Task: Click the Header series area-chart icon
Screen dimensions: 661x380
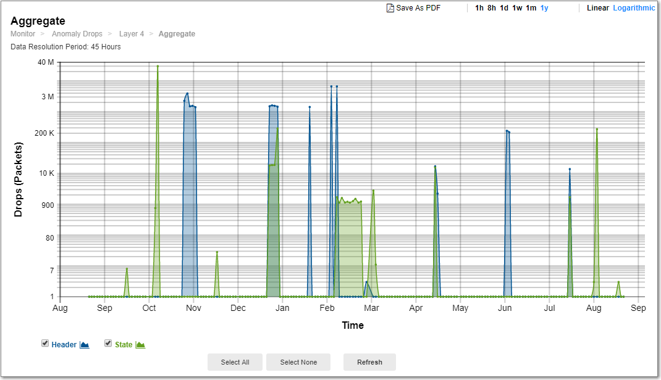Action: click(84, 345)
